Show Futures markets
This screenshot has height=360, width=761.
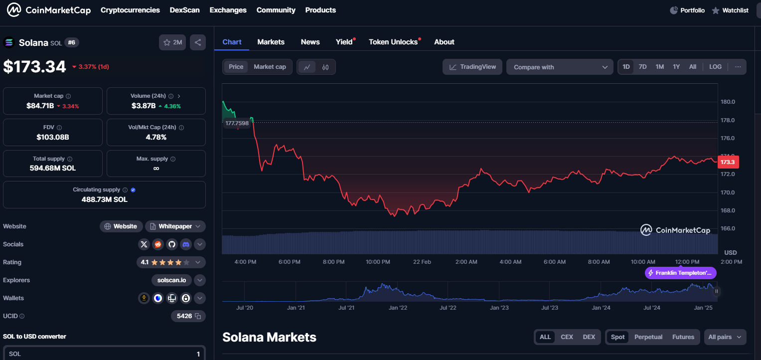pos(683,337)
